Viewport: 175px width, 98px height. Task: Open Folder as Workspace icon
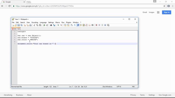89,25
